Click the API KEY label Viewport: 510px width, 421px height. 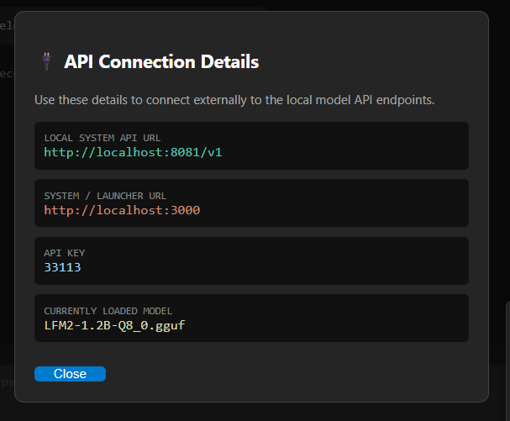click(65, 252)
